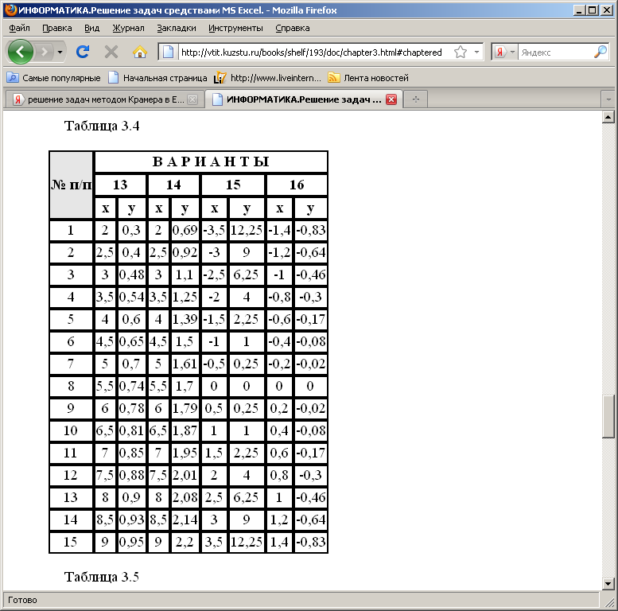Go to the Home page icon
Image resolution: width=618 pixels, height=611 pixels.
pos(139,52)
